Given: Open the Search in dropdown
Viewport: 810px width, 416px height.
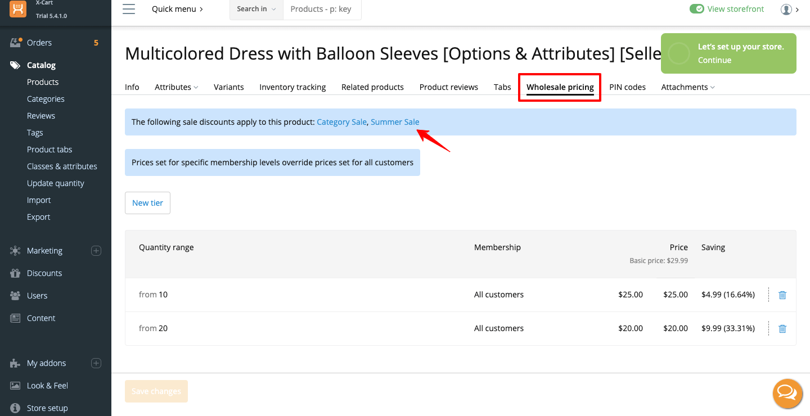Looking at the screenshot, I should point(256,9).
